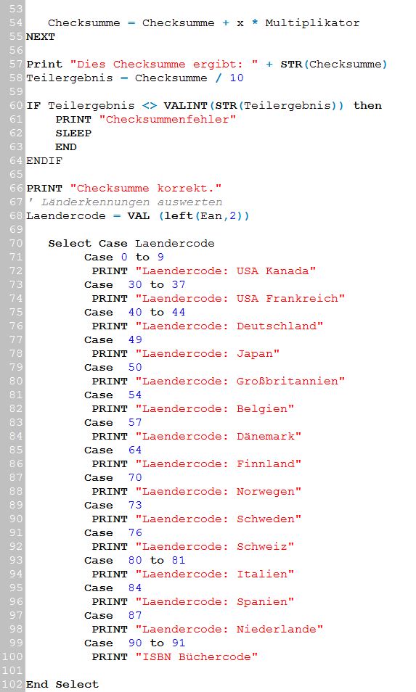416x692 pixels.
Task: Click the "Checksummenfehler" string literal
Action: (168, 119)
